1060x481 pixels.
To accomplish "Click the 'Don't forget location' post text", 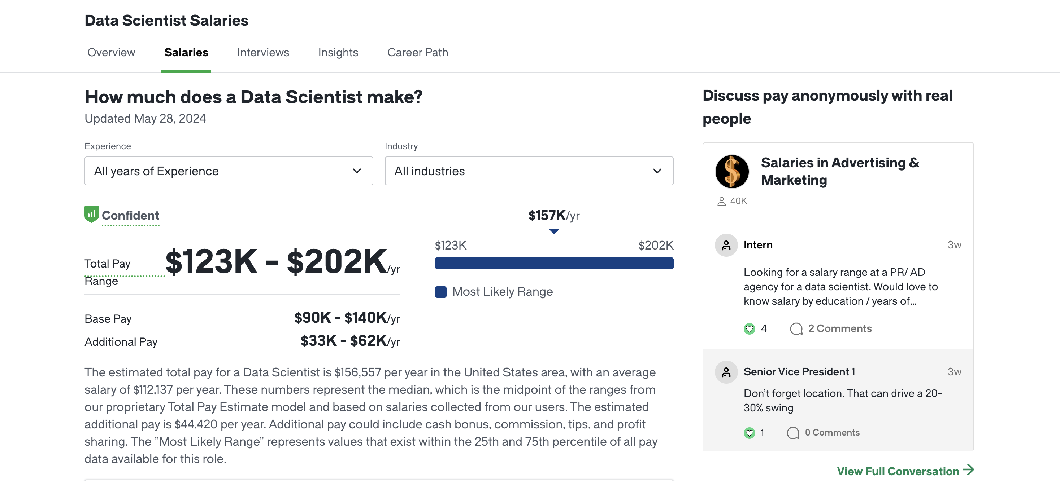I will 843,401.
